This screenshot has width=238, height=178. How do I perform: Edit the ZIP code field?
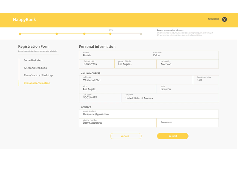(x=100, y=98)
